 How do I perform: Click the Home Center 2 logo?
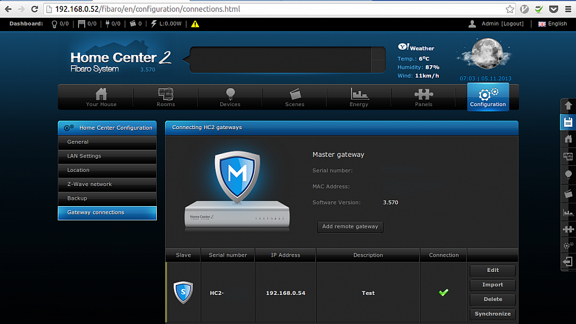[x=121, y=60]
